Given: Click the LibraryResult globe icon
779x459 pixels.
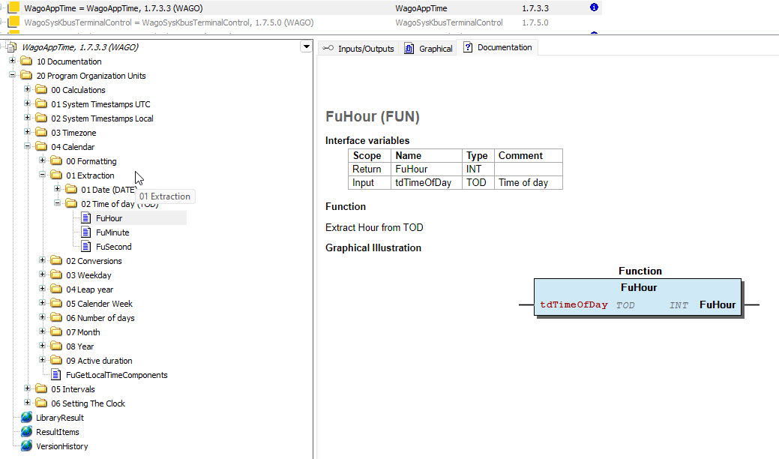Looking at the screenshot, I should coord(27,418).
